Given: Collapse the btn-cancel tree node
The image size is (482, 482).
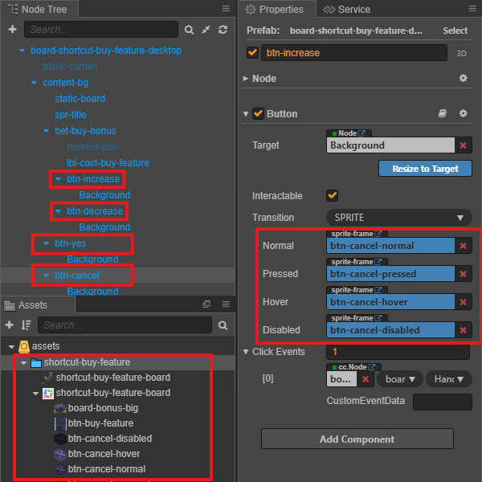Looking at the screenshot, I should pos(46,275).
